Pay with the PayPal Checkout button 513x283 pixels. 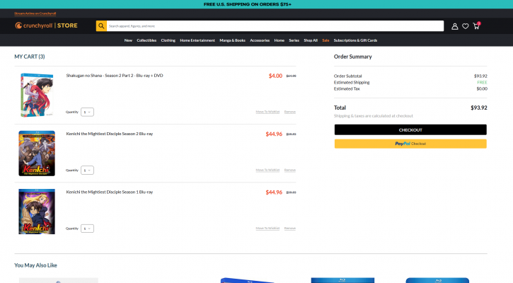(x=410, y=144)
